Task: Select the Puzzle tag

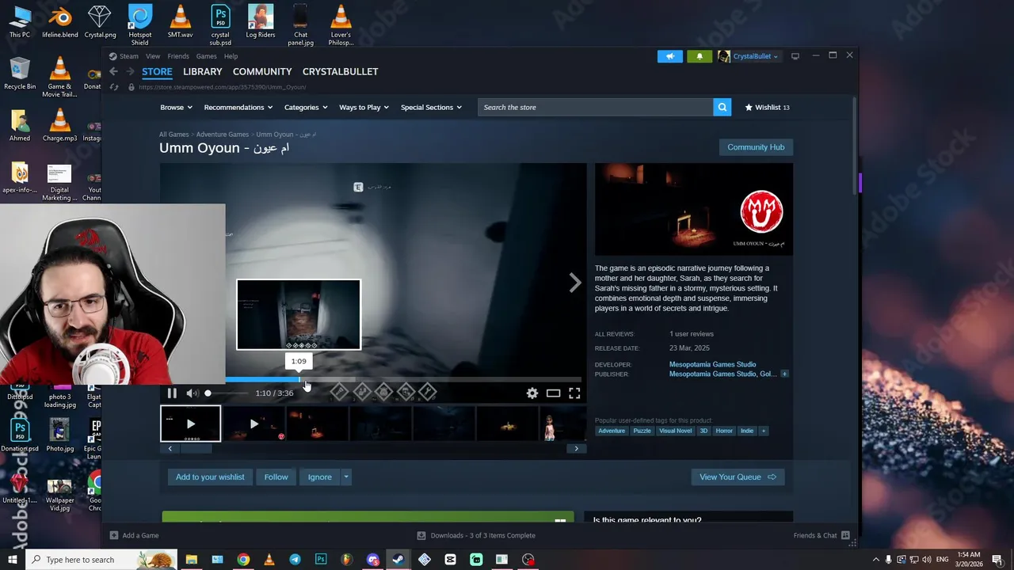Action: (642, 431)
